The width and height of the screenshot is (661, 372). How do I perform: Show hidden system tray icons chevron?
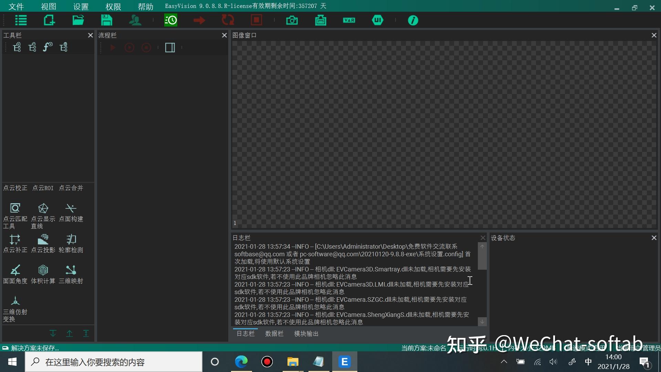tap(504, 362)
